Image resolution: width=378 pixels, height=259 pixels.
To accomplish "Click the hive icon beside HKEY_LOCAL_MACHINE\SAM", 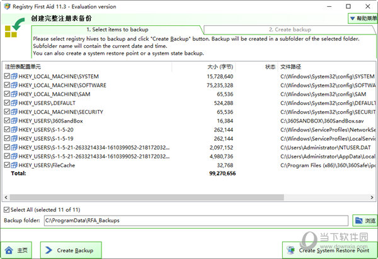I will (x=14, y=94).
